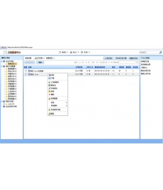This screenshot has height=190, width=163.
Task: Click the red X delete icon in menu
Action: [x=49, y=94]
